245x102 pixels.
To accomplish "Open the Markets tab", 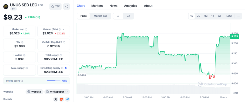I will (97, 6).
